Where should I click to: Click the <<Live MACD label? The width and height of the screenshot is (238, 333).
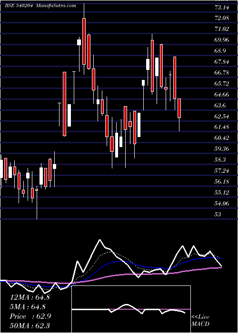200,321
